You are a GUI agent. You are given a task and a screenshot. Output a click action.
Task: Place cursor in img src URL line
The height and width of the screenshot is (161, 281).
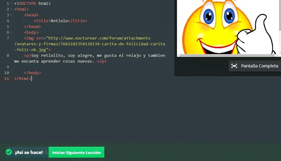(x=90, y=44)
